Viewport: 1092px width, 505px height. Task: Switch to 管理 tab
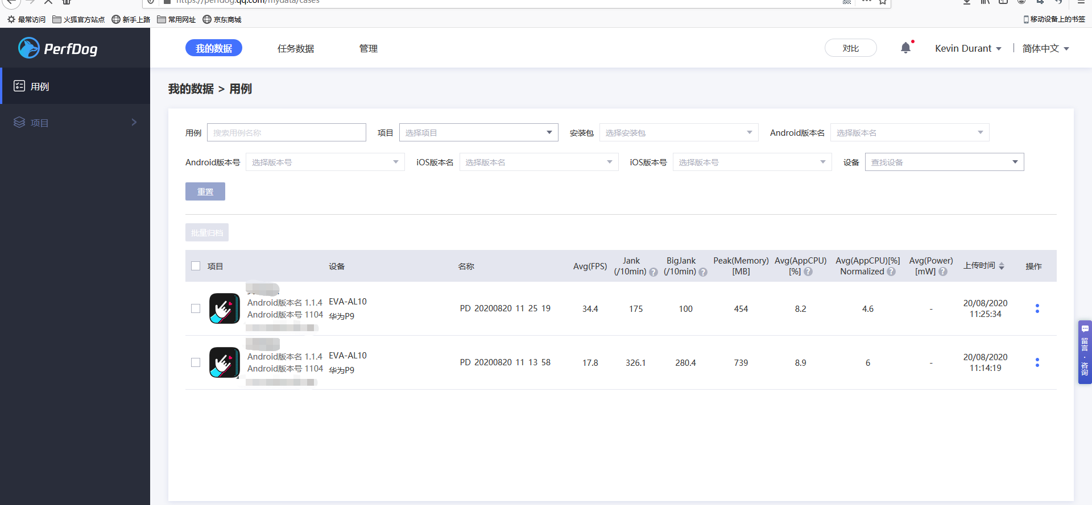click(x=369, y=48)
